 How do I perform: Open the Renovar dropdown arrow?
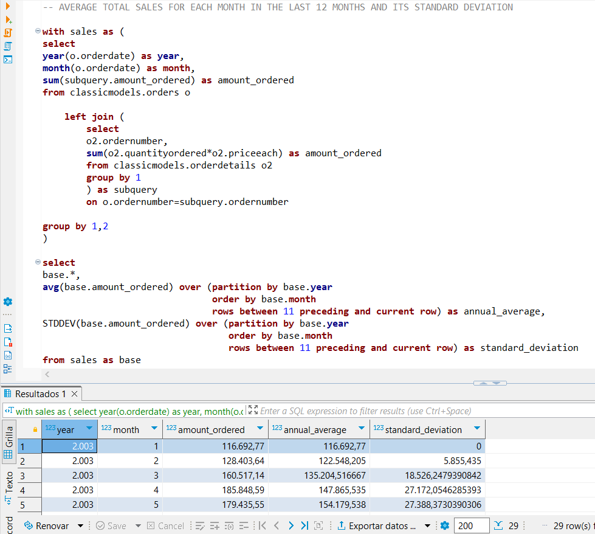click(80, 526)
